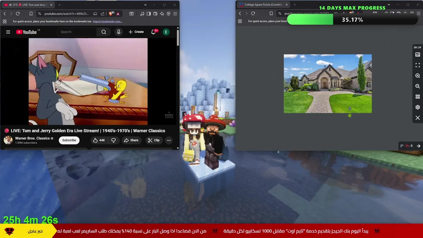Screen dimensions: 423x238
Task: Select the Cottage Jigsaw Puzzle tab
Action: [x=263, y=5]
